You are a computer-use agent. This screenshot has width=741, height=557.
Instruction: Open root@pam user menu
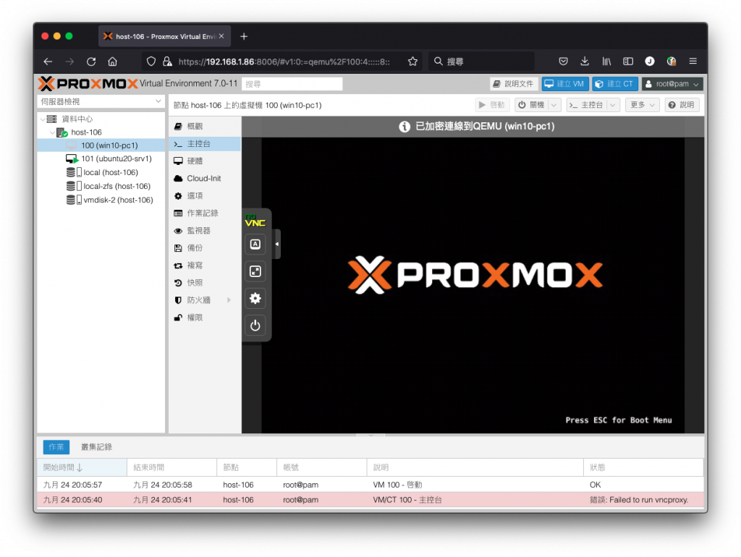tap(672, 84)
